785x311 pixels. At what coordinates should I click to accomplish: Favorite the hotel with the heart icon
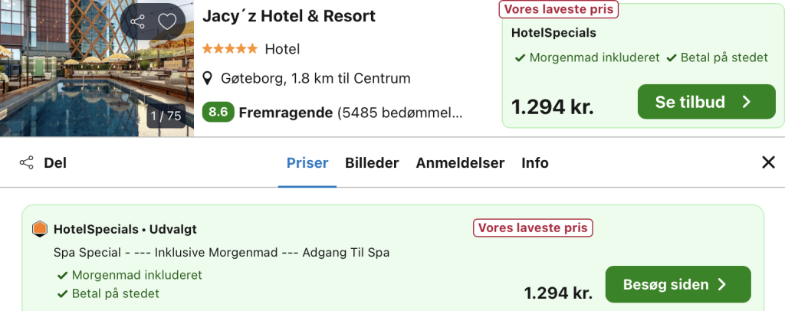(x=167, y=22)
